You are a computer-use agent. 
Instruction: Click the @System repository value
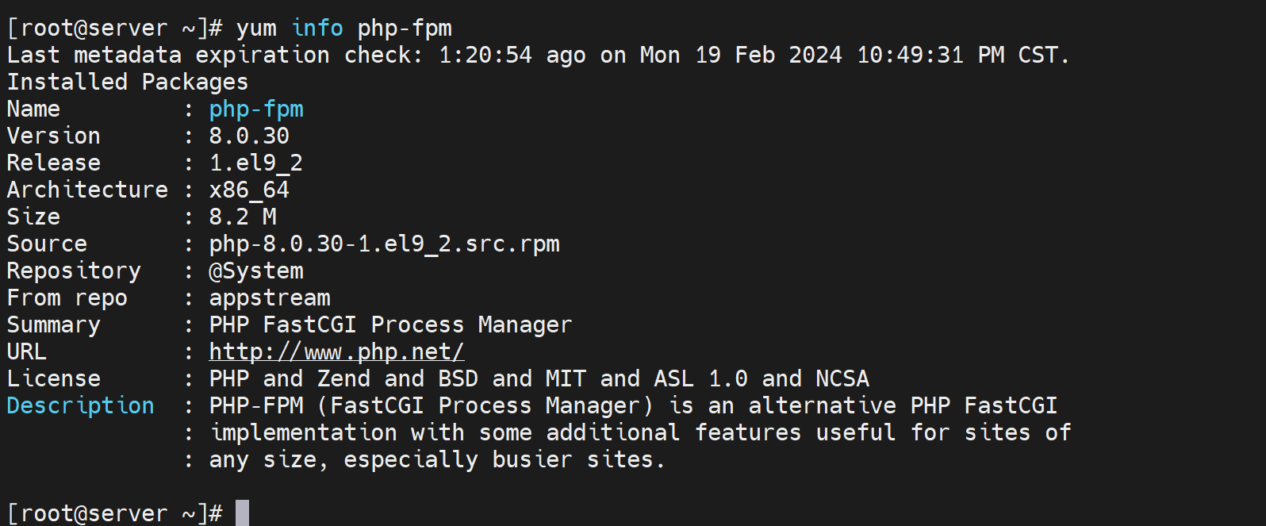click(255, 271)
